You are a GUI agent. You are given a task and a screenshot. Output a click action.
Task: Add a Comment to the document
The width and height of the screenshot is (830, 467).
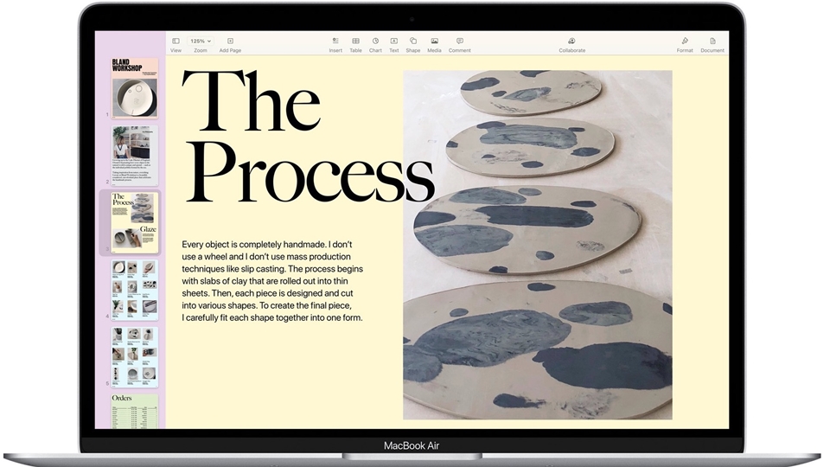pyautogui.click(x=459, y=42)
